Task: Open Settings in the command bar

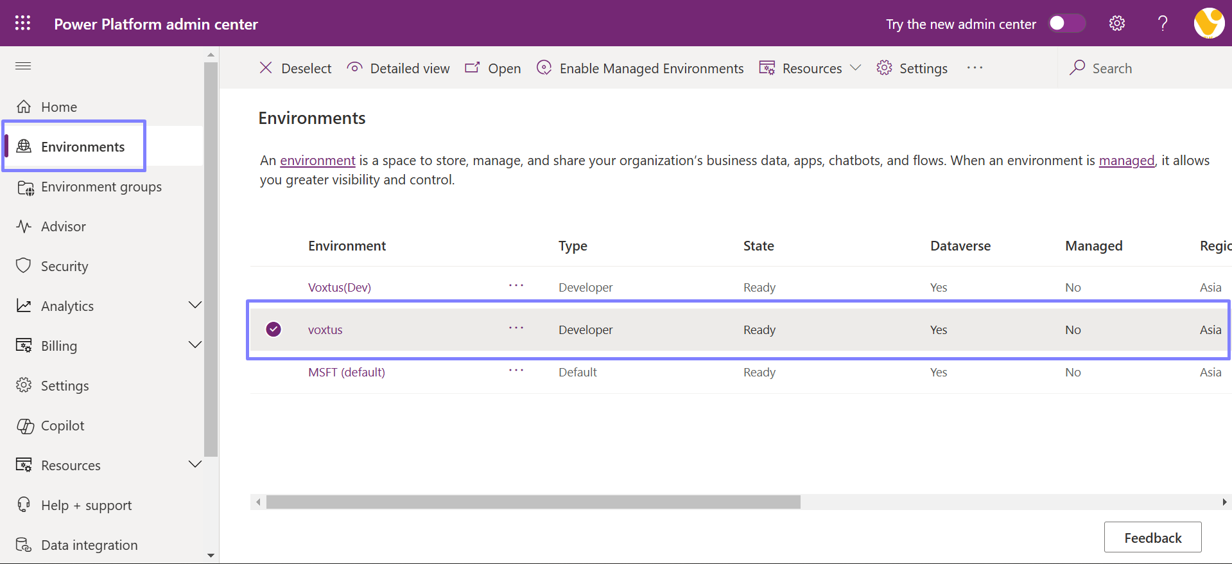Action: click(912, 68)
